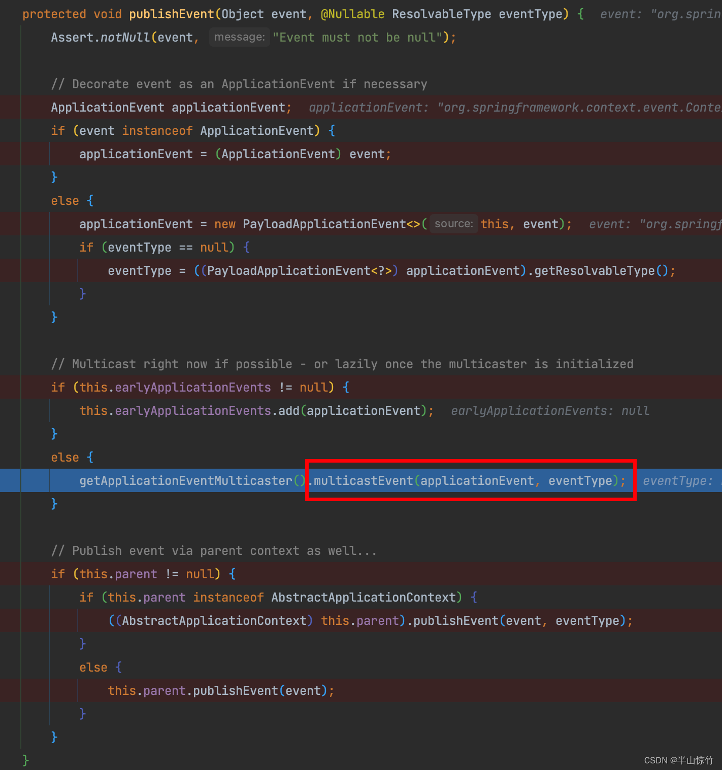The image size is (722, 770).
Task: Click the "source:" parameter hint
Action: click(x=454, y=224)
